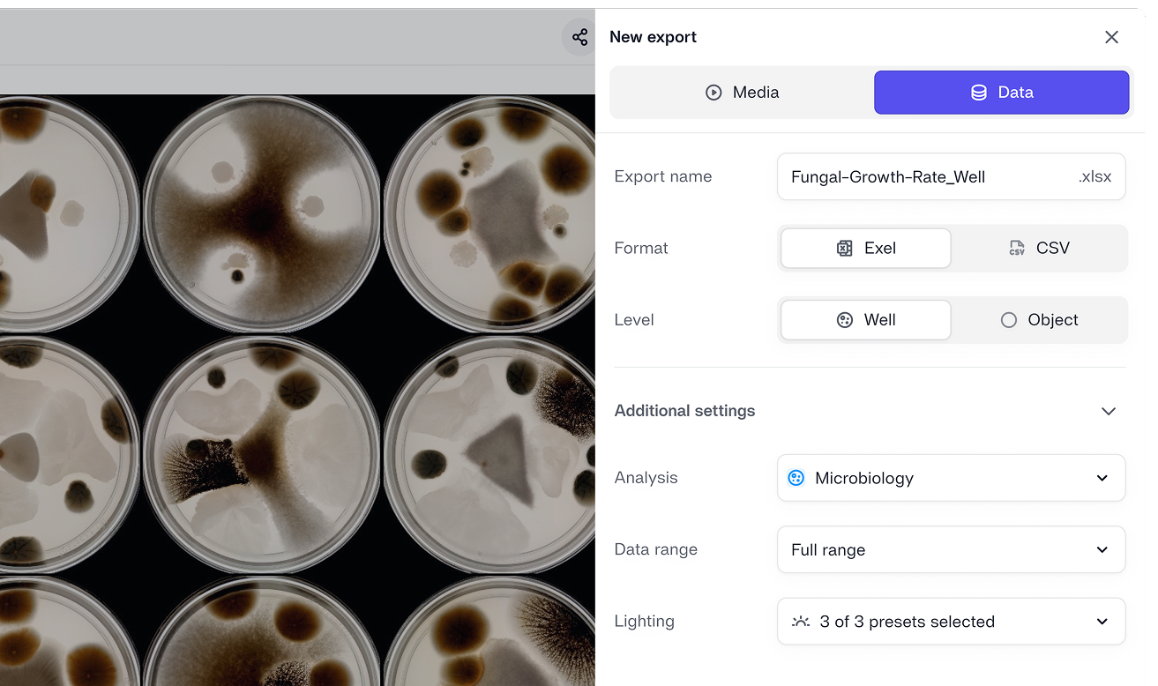This screenshot has width=1158, height=686.
Task: Switch to the Data tab
Action: 1001,93
